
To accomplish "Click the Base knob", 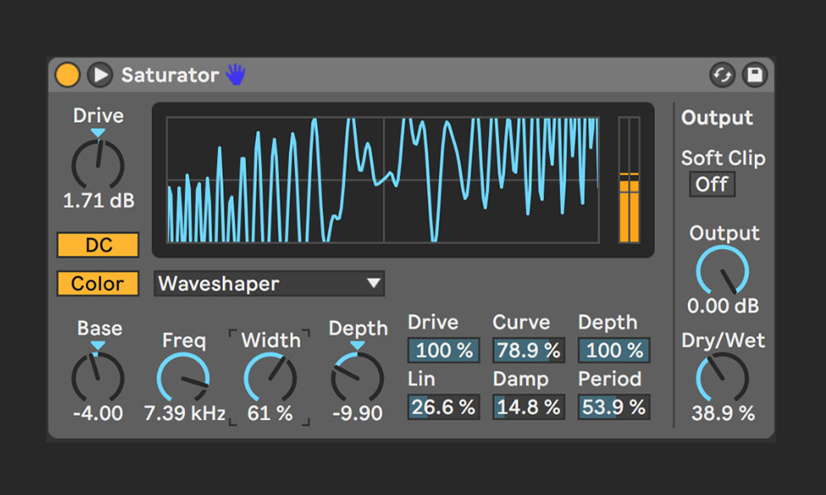I will click(97, 378).
